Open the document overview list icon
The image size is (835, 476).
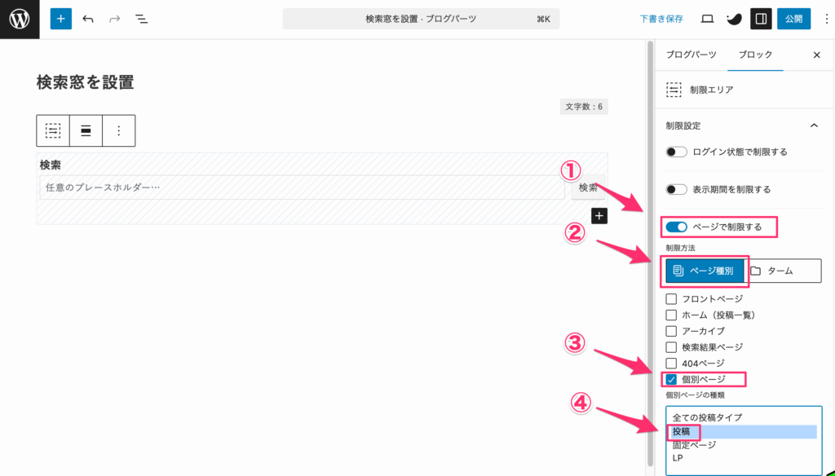[140, 18]
